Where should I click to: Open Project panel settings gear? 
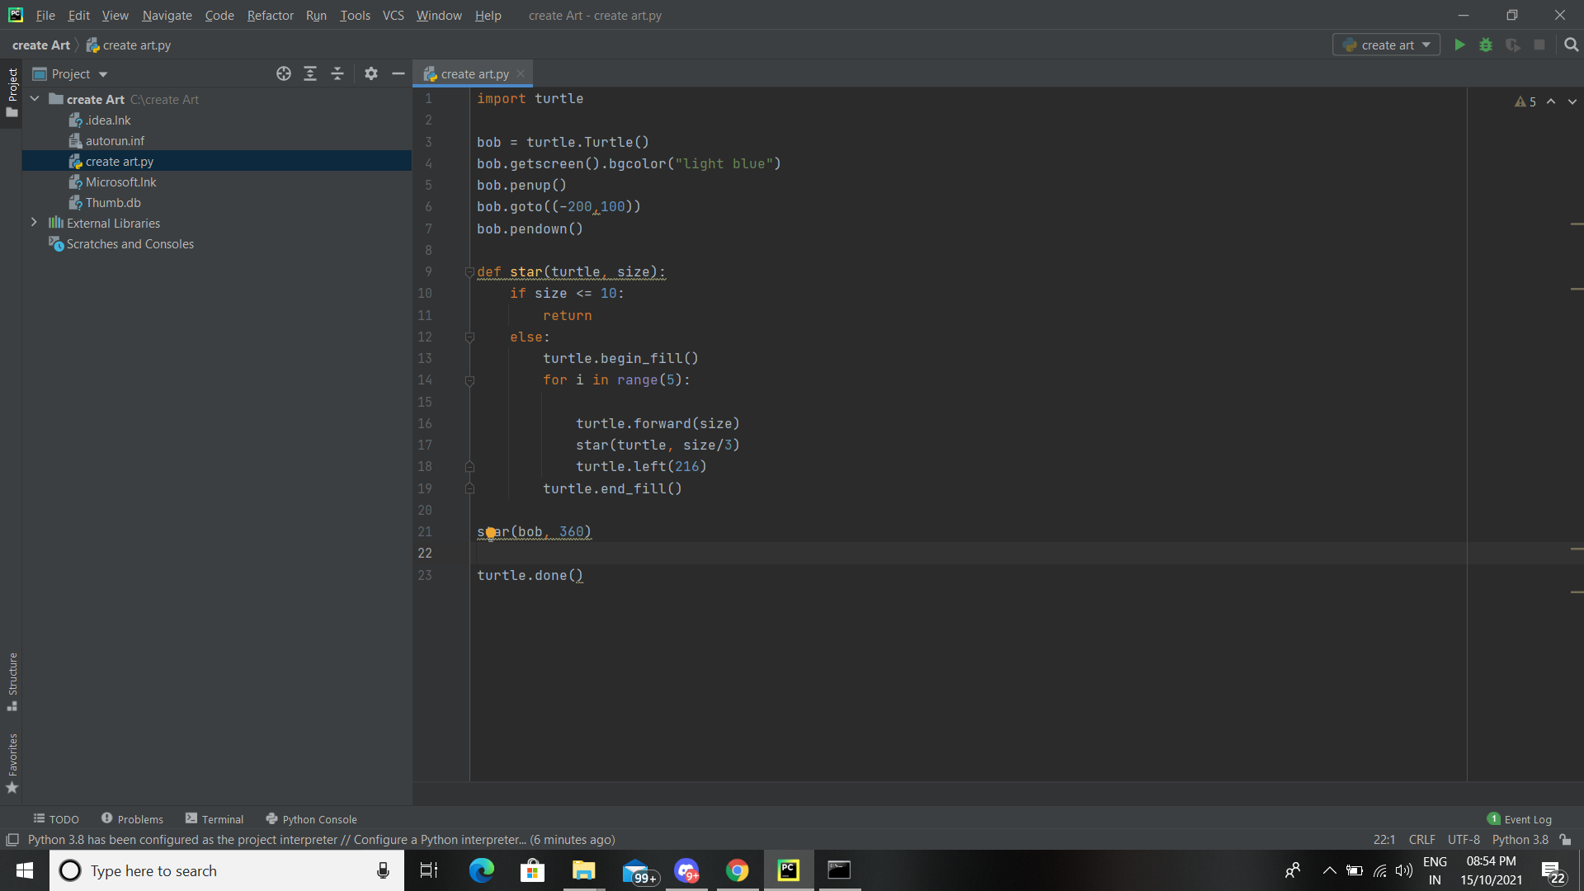coord(371,74)
